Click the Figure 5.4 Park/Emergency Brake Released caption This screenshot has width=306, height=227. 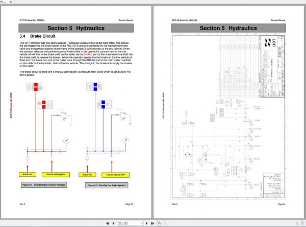point(44,185)
